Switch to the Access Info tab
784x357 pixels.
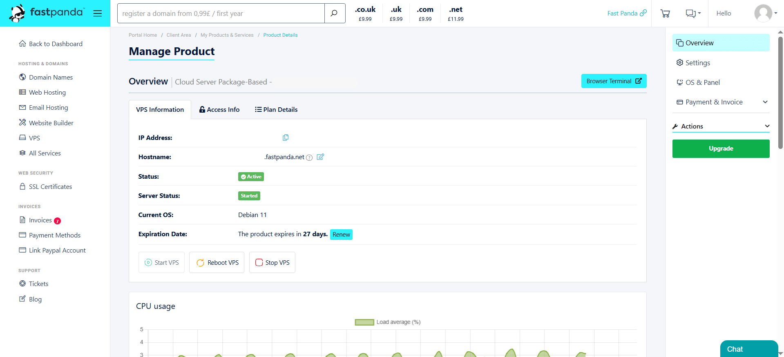[219, 110]
